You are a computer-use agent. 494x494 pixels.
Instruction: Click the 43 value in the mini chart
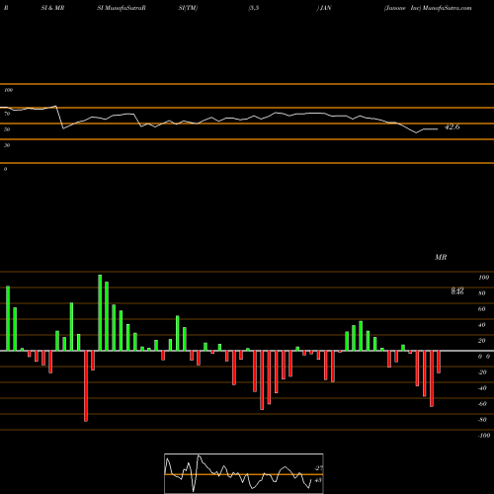[318, 480]
